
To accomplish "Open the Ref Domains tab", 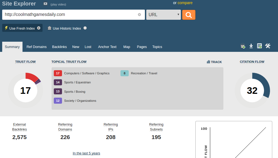I will pyautogui.click(x=36, y=47).
